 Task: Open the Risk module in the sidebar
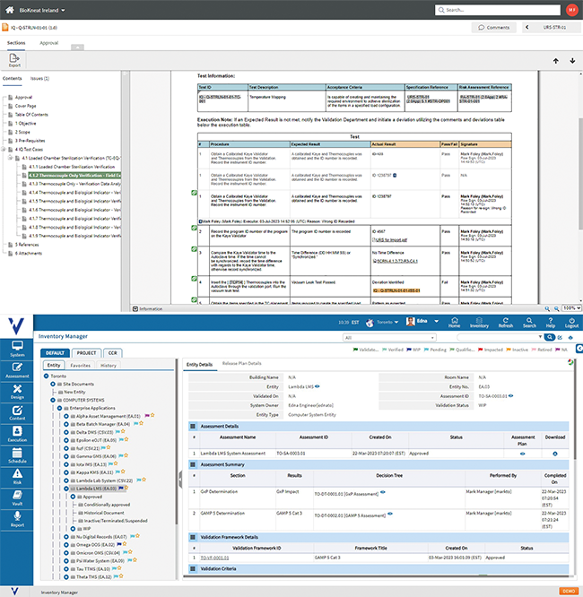coord(17,477)
